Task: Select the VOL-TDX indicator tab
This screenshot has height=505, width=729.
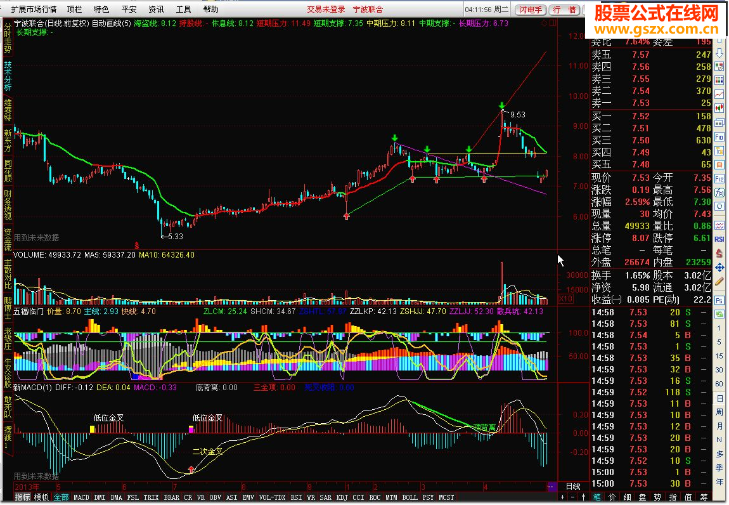Action: [x=272, y=497]
